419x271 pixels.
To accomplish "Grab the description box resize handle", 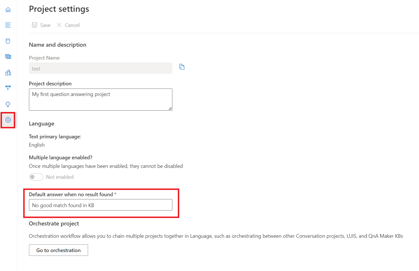I will tap(170, 109).
